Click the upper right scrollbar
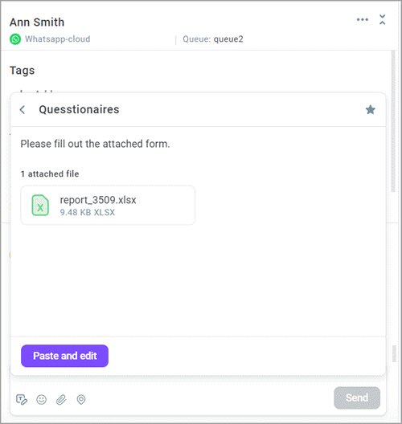 pyautogui.click(x=393, y=122)
